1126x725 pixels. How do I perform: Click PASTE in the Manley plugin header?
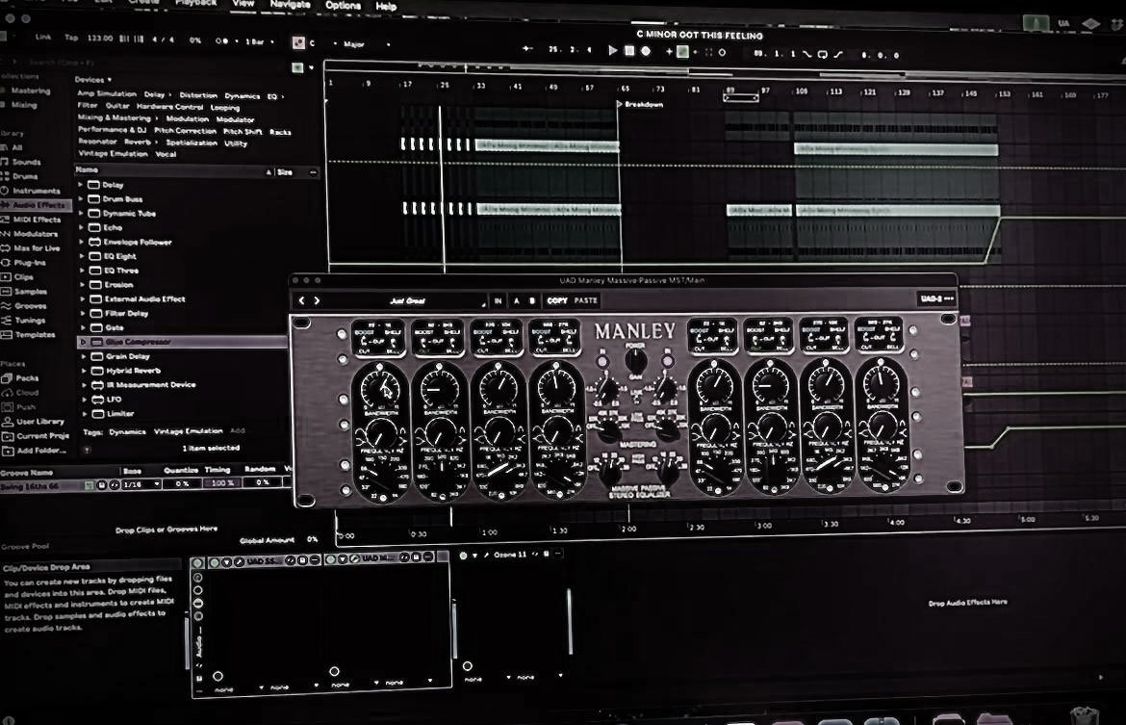[588, 300]
